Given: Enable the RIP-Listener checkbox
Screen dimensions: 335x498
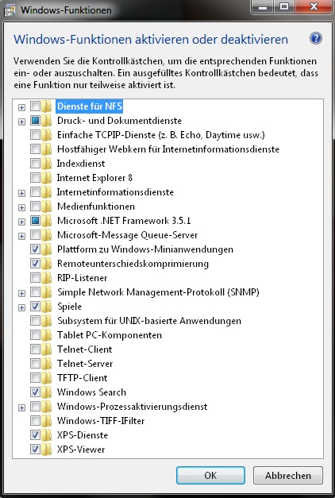Looking at the screenshot, I should click(x=35, y=277).
